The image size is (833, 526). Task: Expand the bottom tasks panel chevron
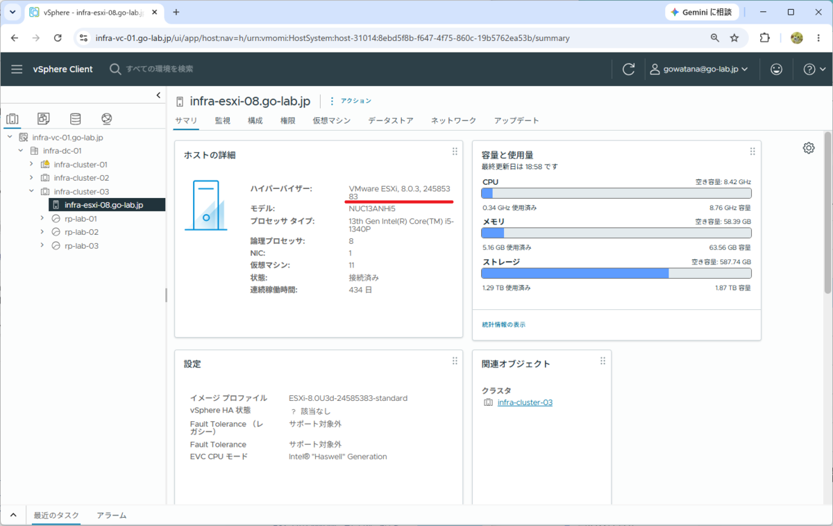coord(12,516)
